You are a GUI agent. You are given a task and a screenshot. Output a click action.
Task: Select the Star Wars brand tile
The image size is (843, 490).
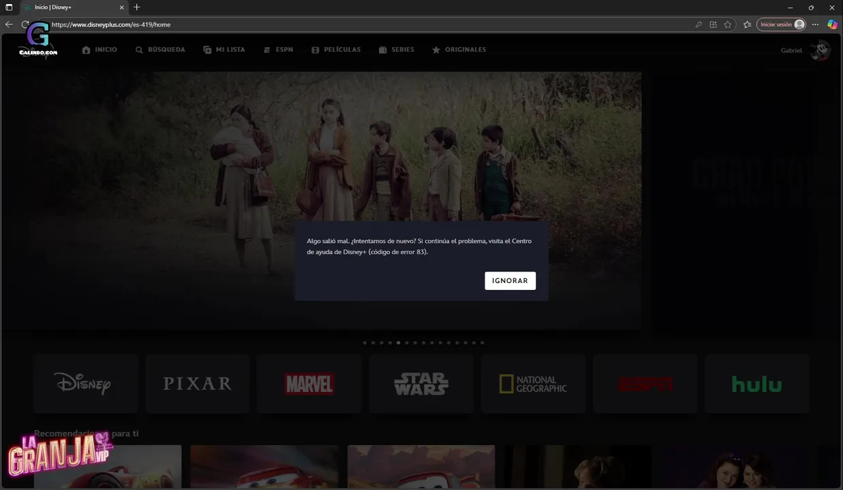click(421, 383)
